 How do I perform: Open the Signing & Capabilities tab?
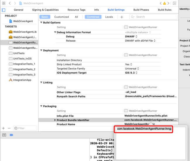[x=45, y=10]
